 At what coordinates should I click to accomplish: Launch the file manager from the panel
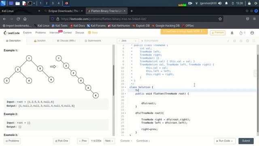pyautogui.click(x=17, y=3)
